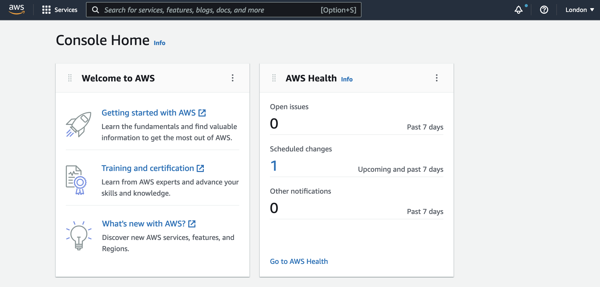Open the AWS Health widget kebab menu
The width and height of the screenshot is (600, 287).
(436, 78)
